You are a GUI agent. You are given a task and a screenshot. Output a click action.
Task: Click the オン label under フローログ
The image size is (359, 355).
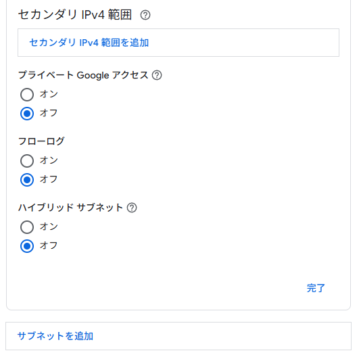point(49,160)
